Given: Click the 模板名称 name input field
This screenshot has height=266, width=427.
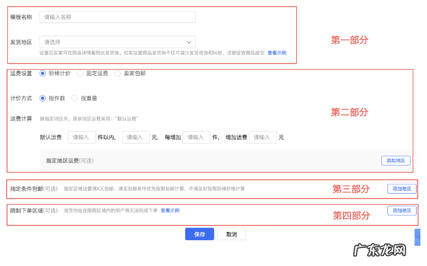Looking at the screenshot, I should point(118,17).
